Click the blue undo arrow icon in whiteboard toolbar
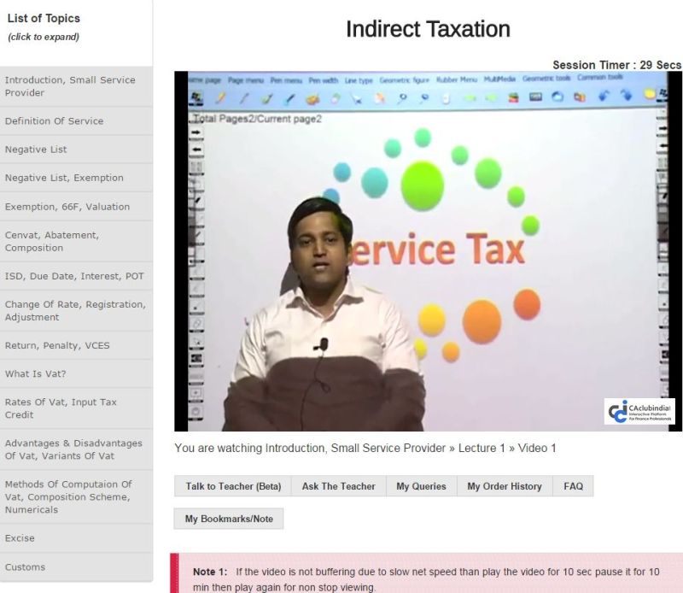The height and width of the screenshot is (593, 683). coord(604,97)
